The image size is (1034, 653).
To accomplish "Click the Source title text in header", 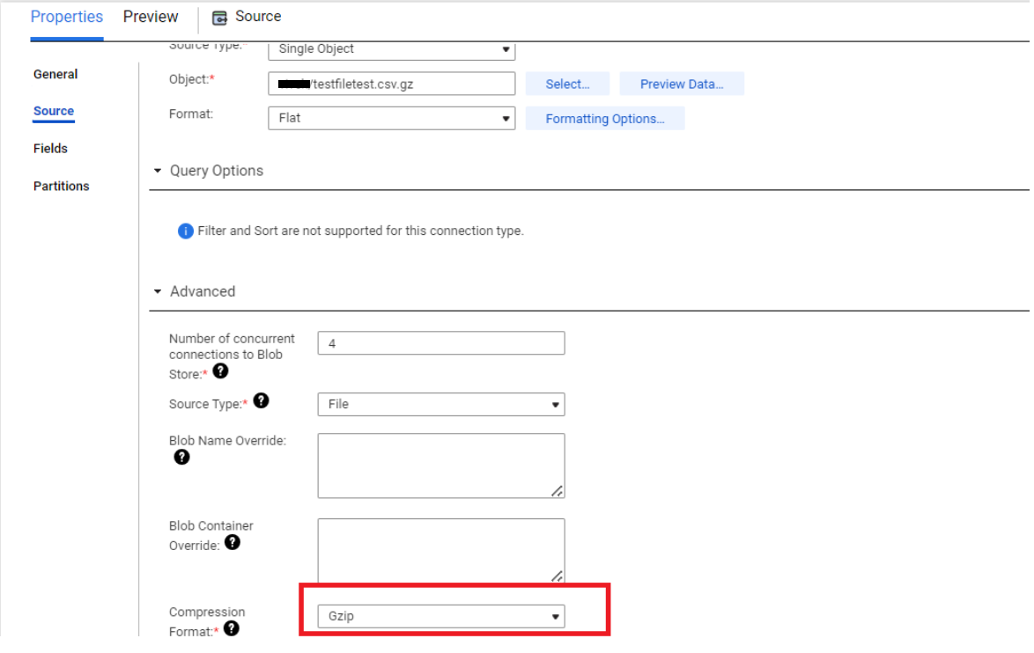I will click(258, 17).
